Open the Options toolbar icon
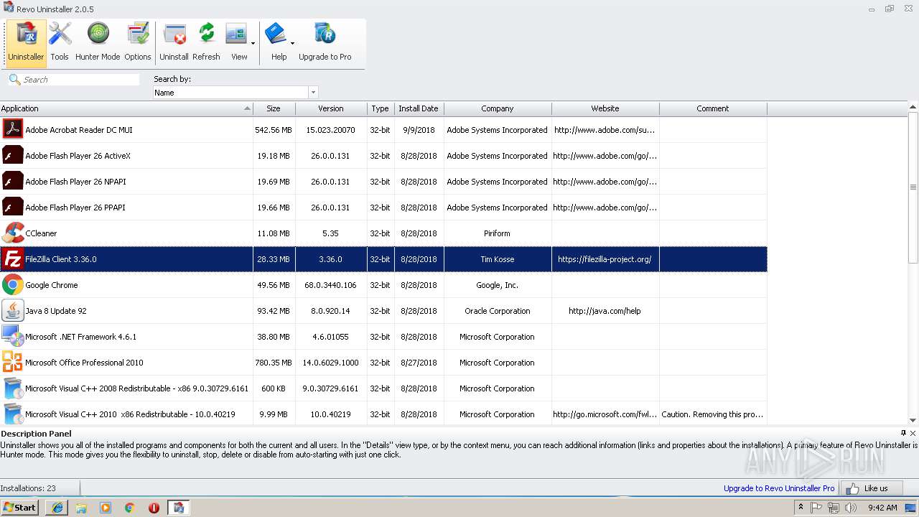Screen dimensions: 919x517 point(138,42)
